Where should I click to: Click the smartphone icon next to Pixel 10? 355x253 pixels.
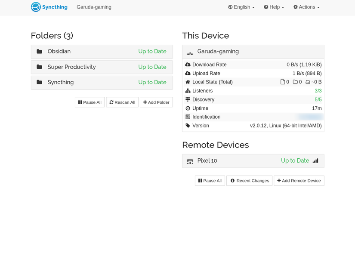click(x=189, y=161)
